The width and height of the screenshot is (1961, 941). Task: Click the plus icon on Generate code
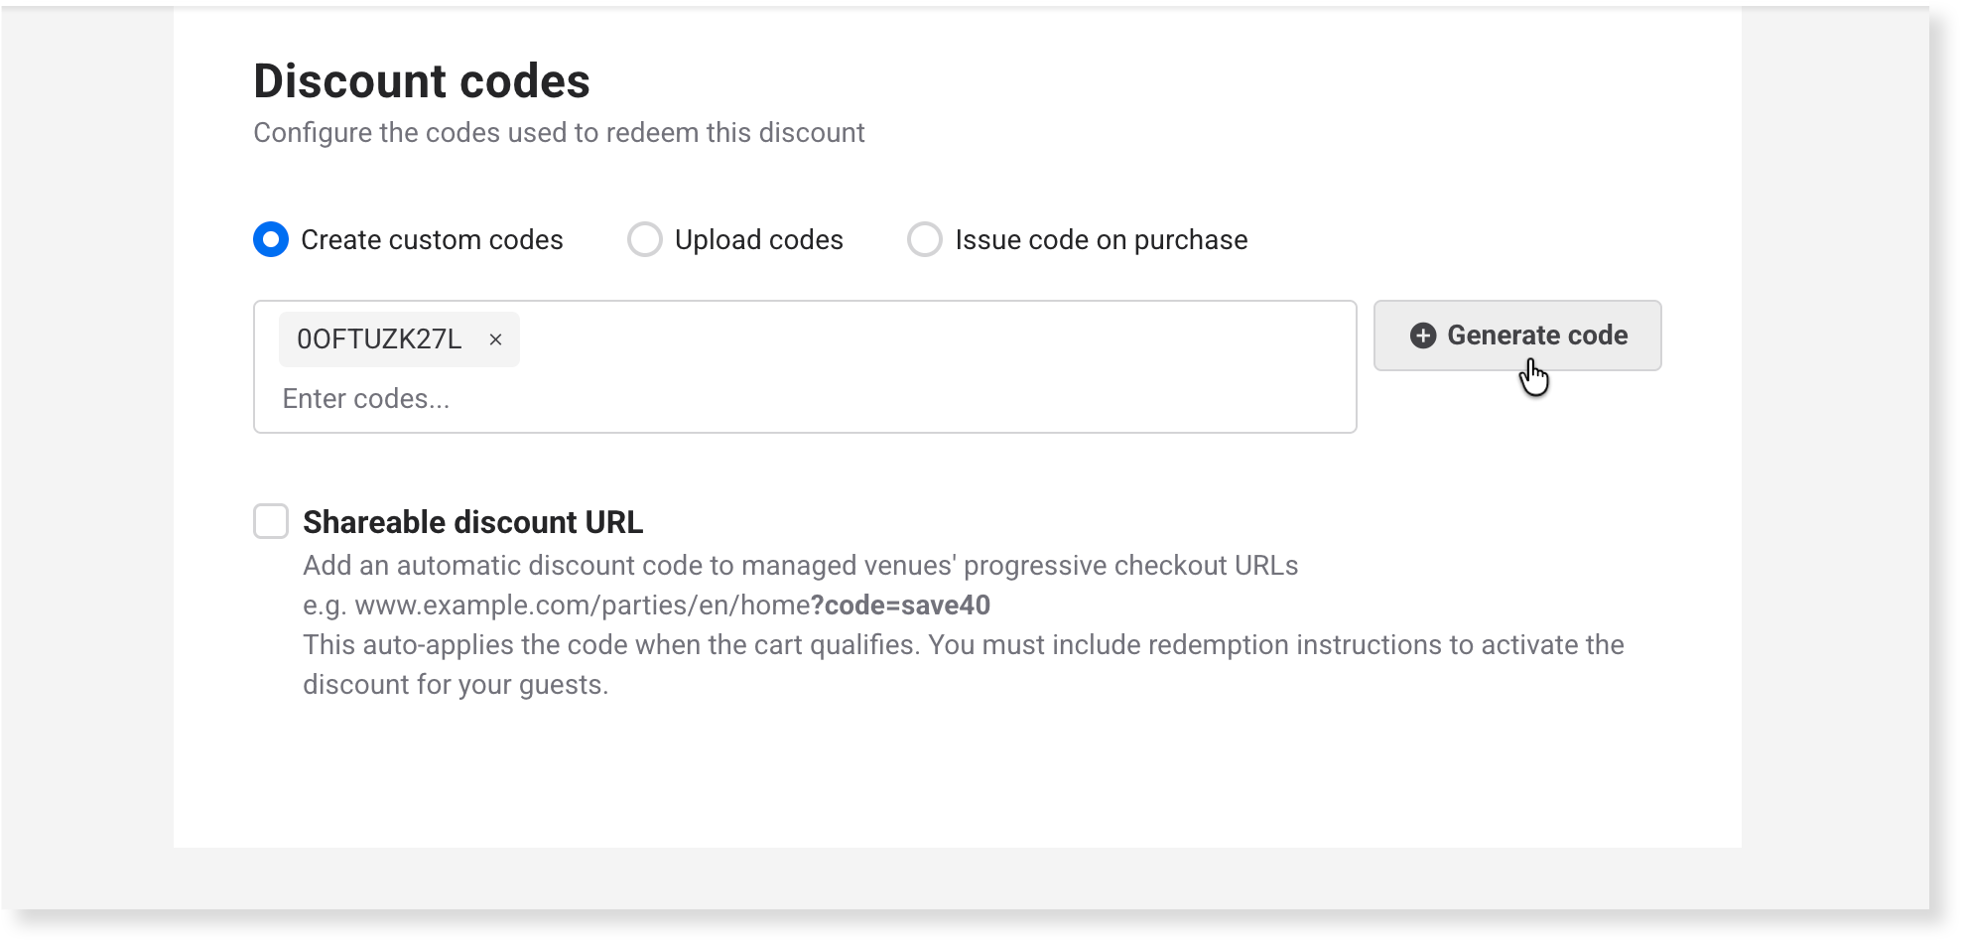(x=1423, y=336)
